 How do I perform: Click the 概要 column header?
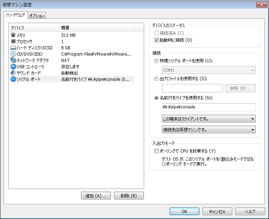tap(97, 28)
